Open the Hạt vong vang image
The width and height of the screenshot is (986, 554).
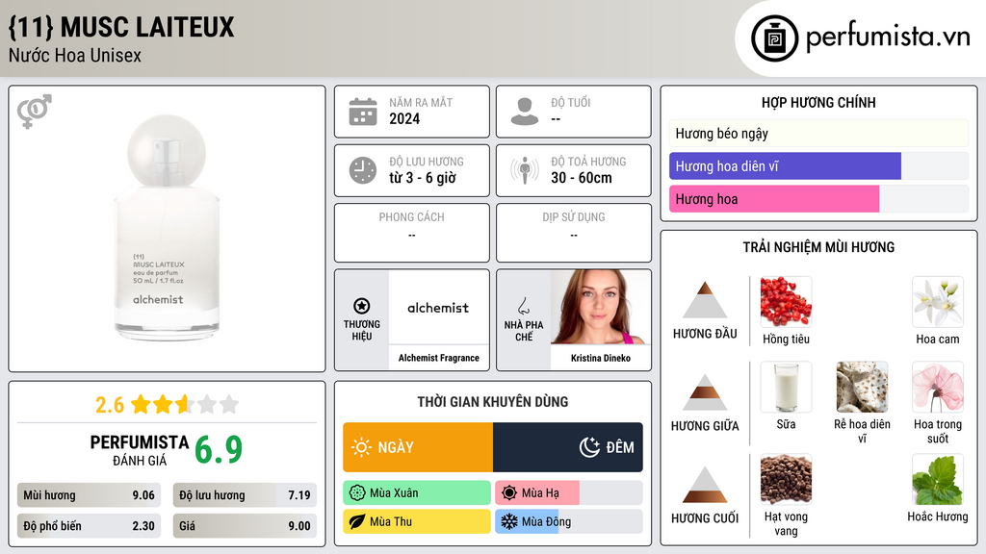click(786, 480)
